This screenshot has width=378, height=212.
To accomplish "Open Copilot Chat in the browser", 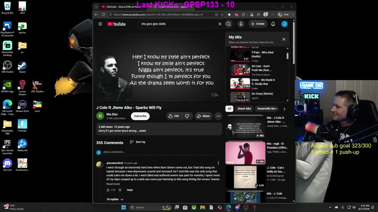I will [x=283, y=14].
